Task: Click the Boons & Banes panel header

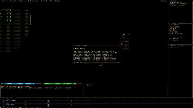Action: (x=177, y=46)
